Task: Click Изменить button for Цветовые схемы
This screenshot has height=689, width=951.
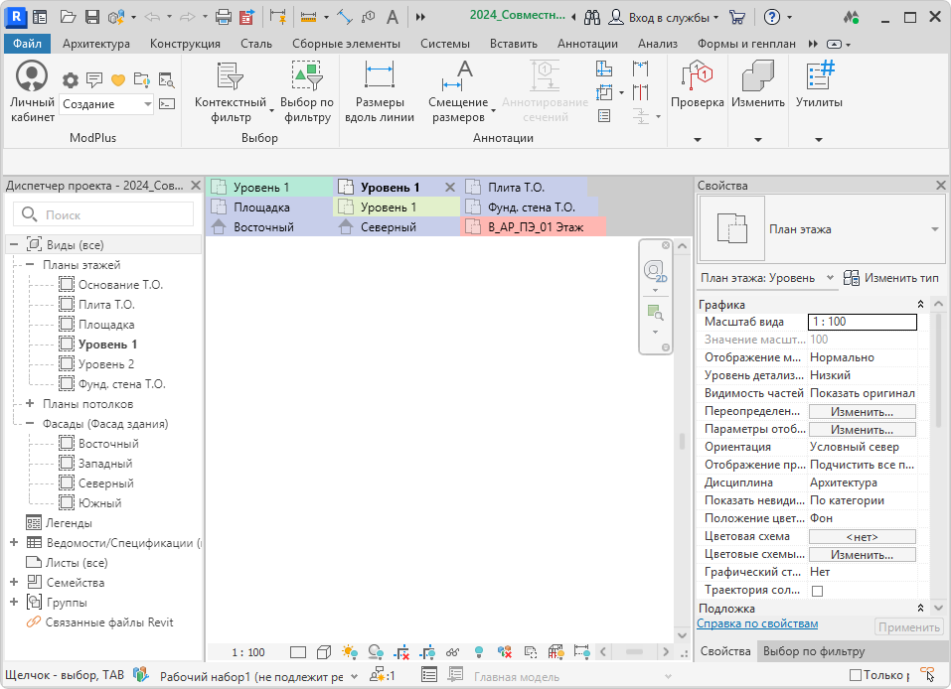Action: coord(862,555)
